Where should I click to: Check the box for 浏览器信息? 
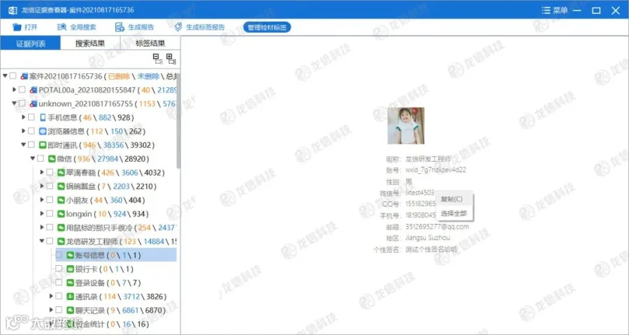pos(31,131)
